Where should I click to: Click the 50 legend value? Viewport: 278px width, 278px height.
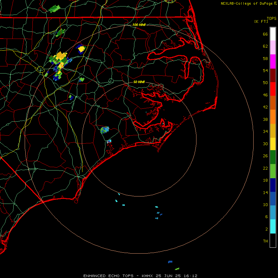pyautogui.click(x=265, y=82)
